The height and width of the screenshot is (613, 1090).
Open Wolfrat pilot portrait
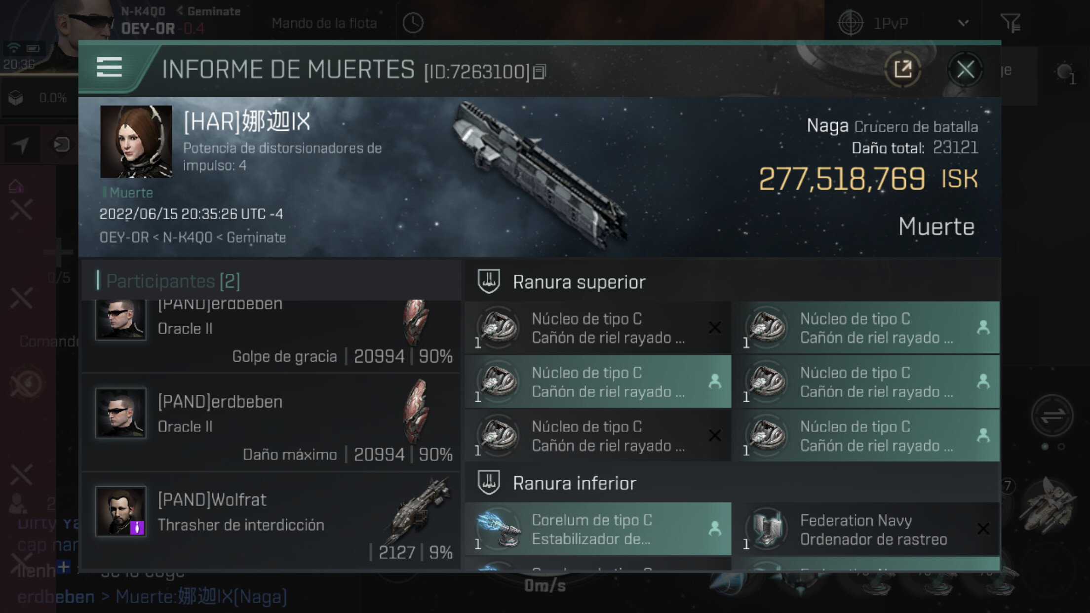(121, 511)
